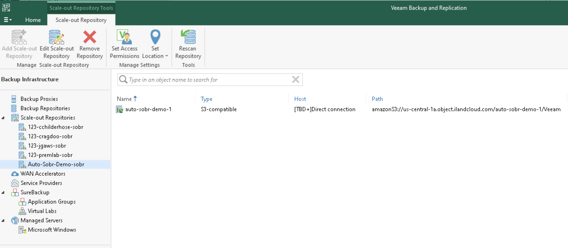Screen dimensions: 568x248
Task: Select the auto-sobr-demo-1 repository row
Action: point(148,109)
